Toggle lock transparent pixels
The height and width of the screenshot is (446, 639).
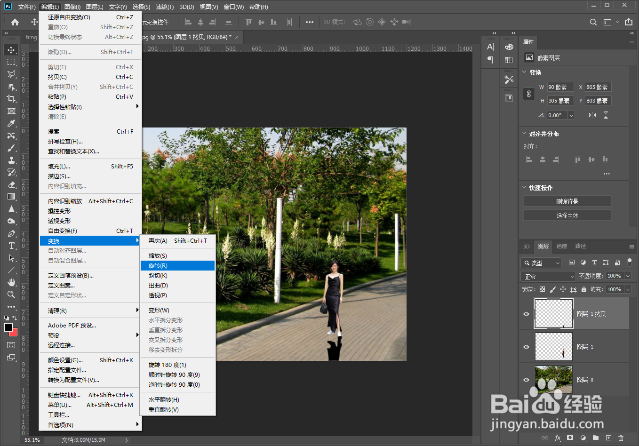click(542, 289)
